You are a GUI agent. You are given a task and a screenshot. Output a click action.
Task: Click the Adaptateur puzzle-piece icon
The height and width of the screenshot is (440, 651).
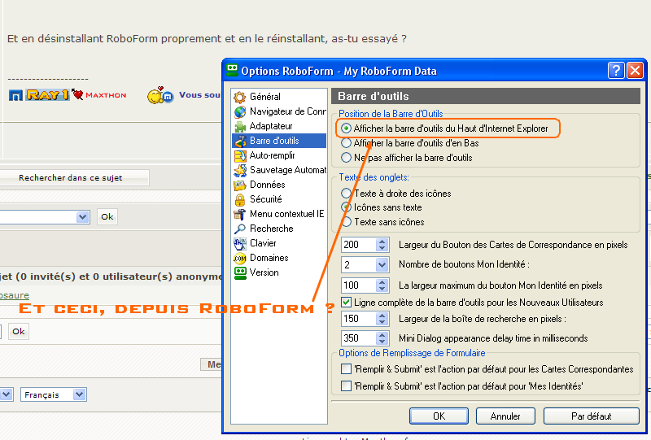pos(239,126)
